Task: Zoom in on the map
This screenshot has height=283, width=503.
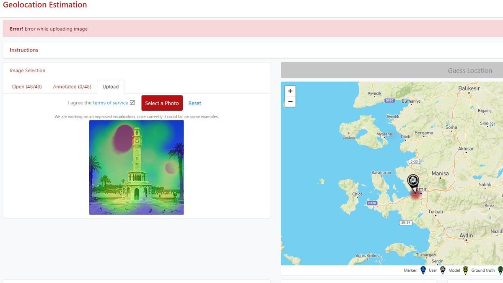Action: click(x=290, y=91)
